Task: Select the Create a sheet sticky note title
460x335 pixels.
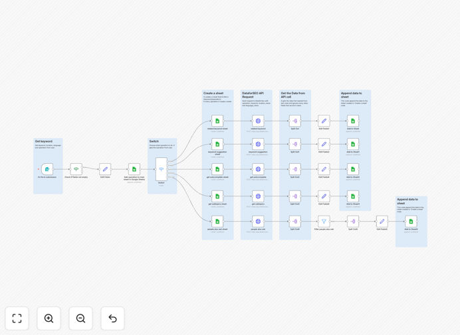Action: pyautogui.click(x=213, y=93)
